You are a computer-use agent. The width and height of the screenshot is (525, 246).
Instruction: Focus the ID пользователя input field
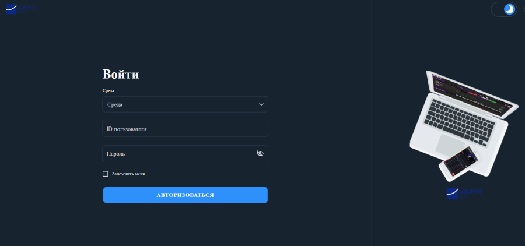pos(185,129)
